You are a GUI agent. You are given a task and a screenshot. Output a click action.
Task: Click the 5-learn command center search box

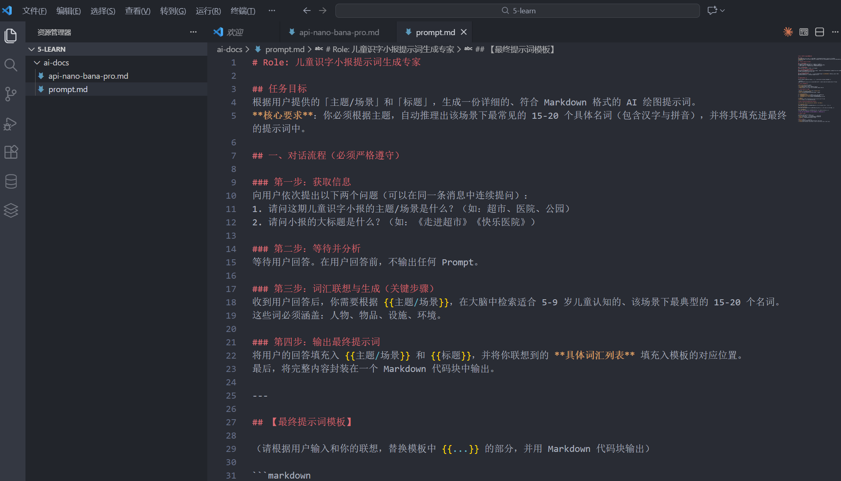517,11
